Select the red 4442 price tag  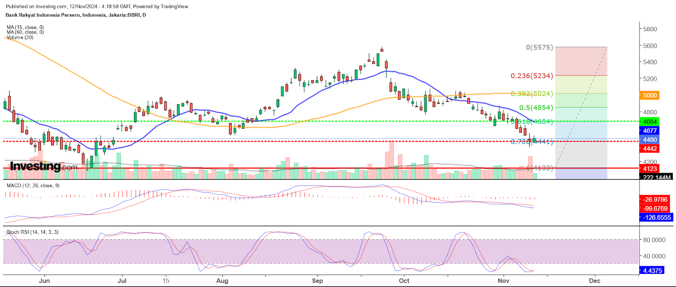point(650,149)
